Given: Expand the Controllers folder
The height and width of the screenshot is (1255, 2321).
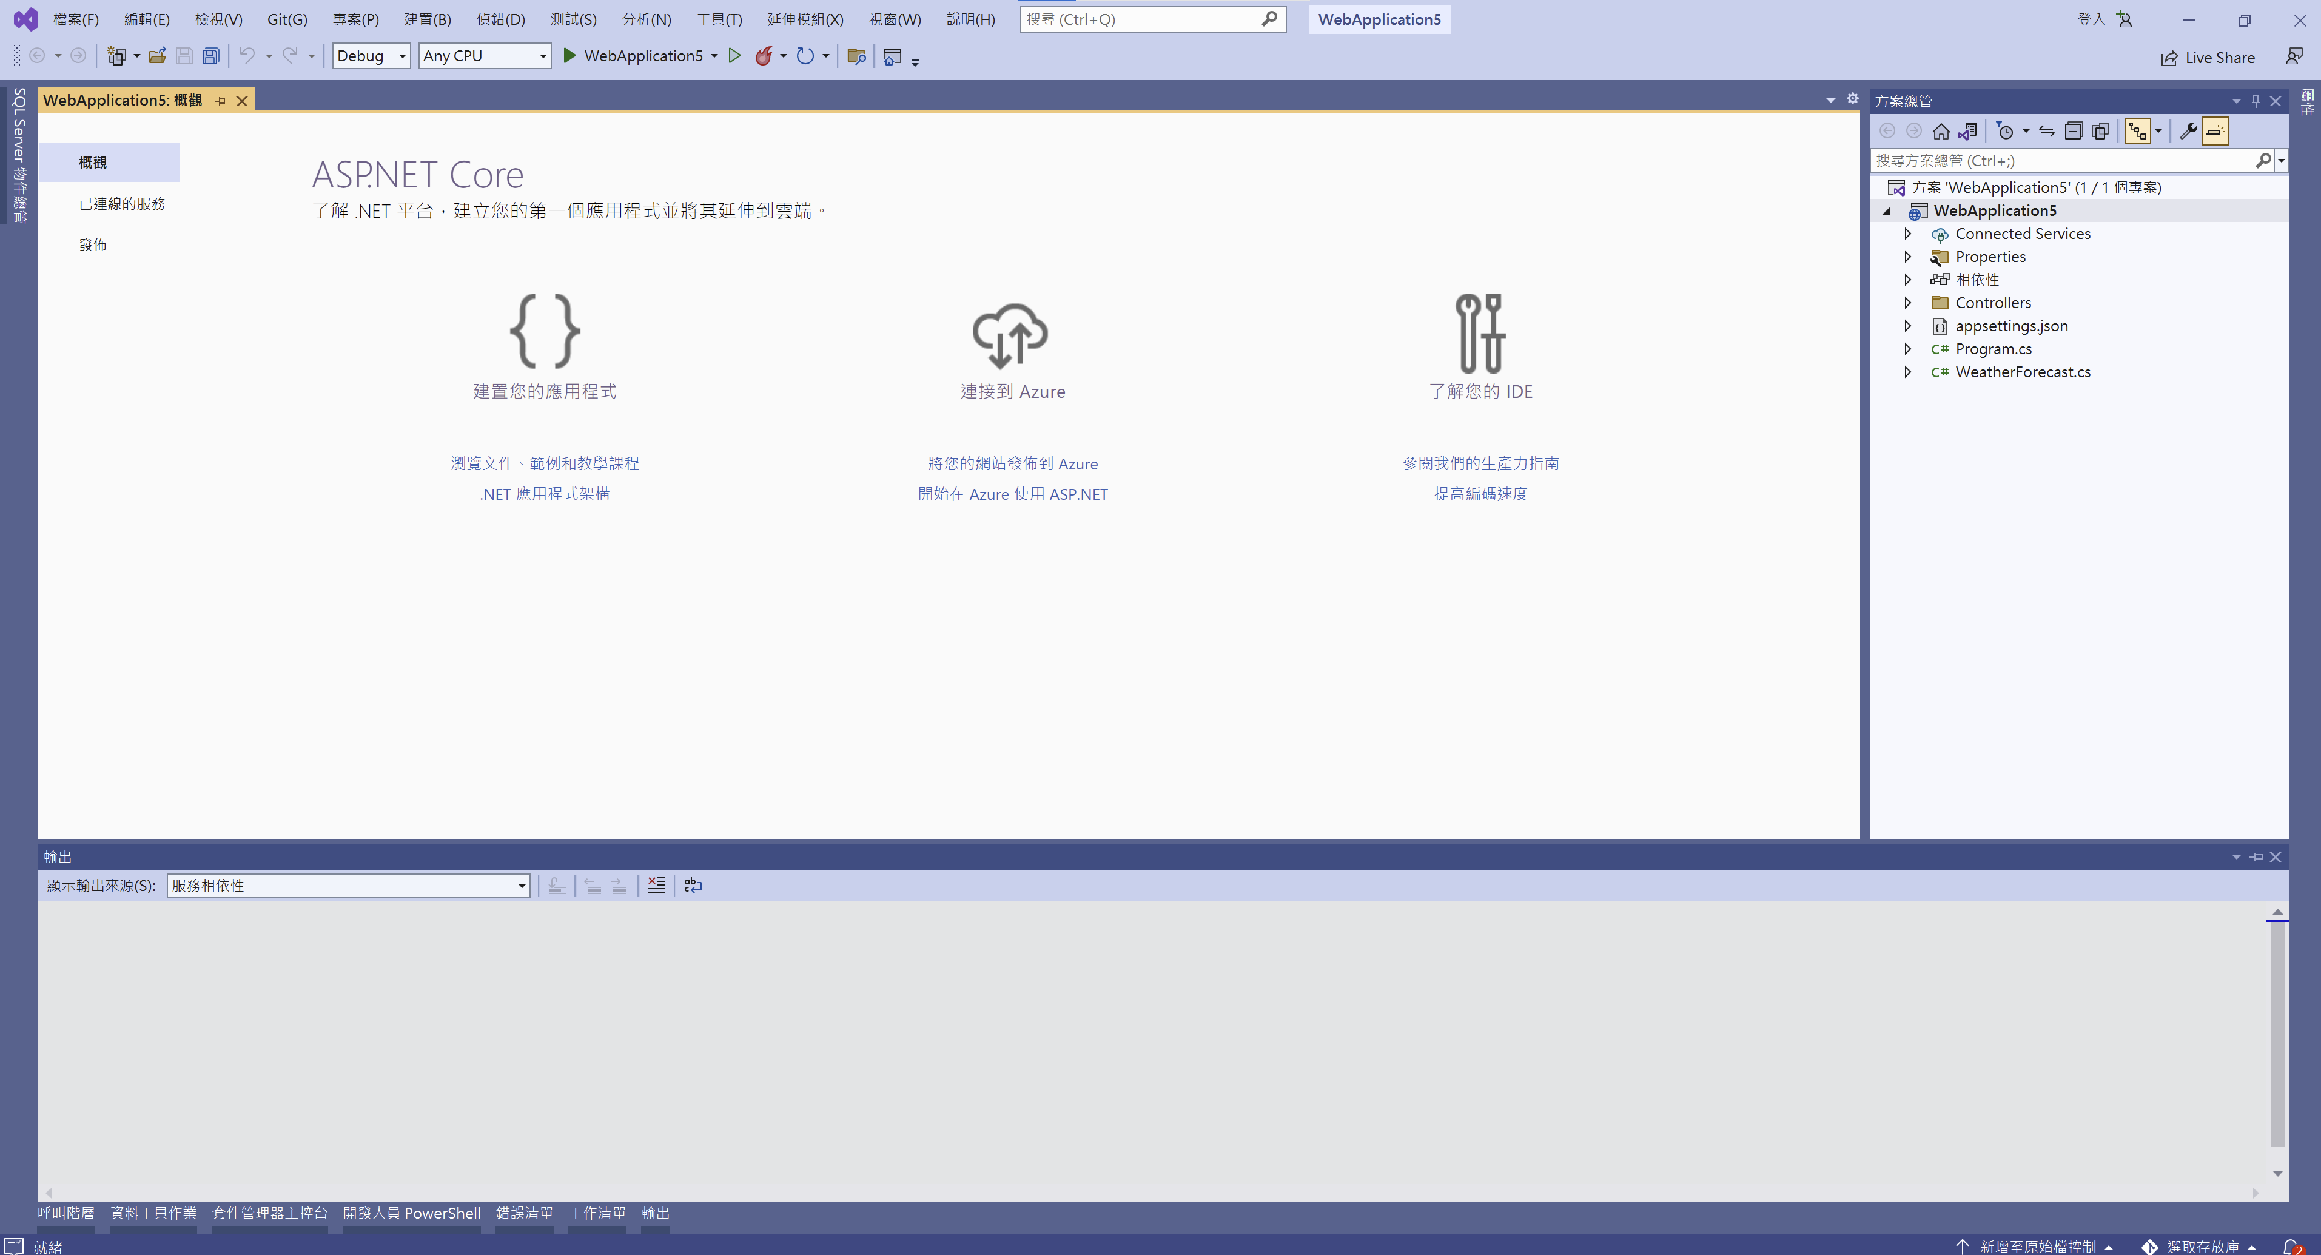Looking at the screenshot, I should [1907, 303].
